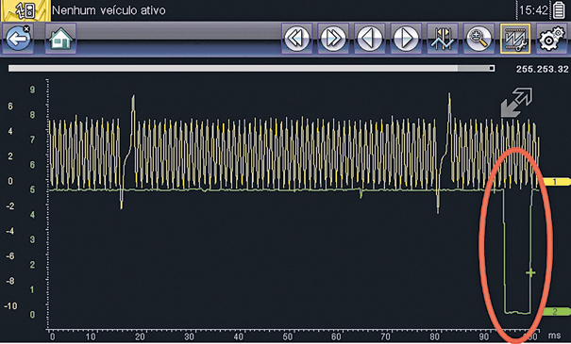Step forward one frame with right arrow
This screenshot has height=344, width=571.
point(406,39)
